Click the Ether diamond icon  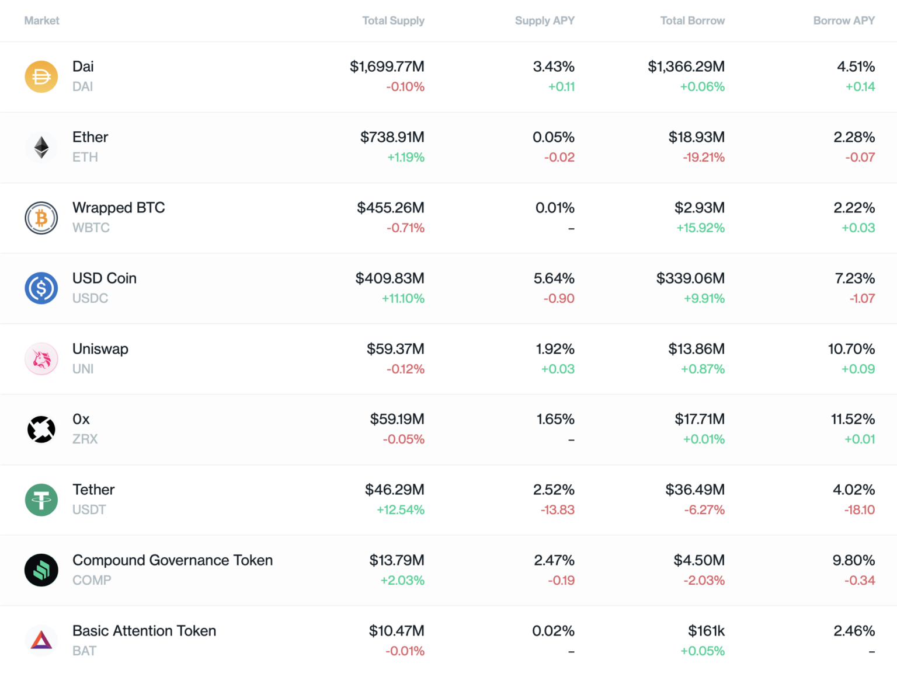(x=41, y=147)
